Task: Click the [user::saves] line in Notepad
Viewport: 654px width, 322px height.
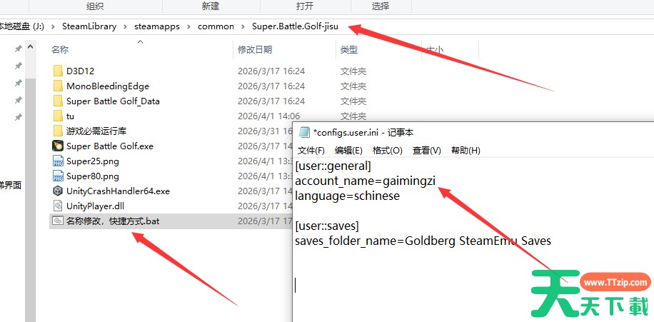Action: click(326, 226)
